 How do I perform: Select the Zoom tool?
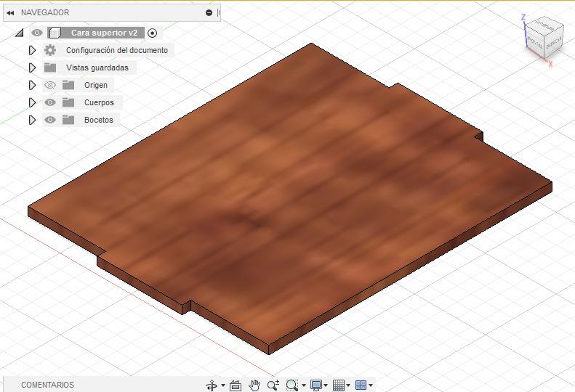(273, 385)
